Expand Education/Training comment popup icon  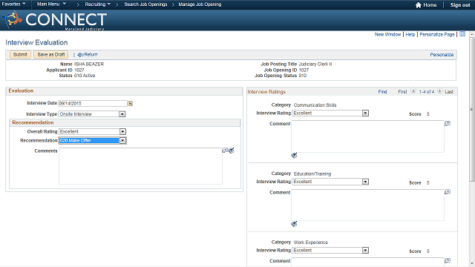448,192
